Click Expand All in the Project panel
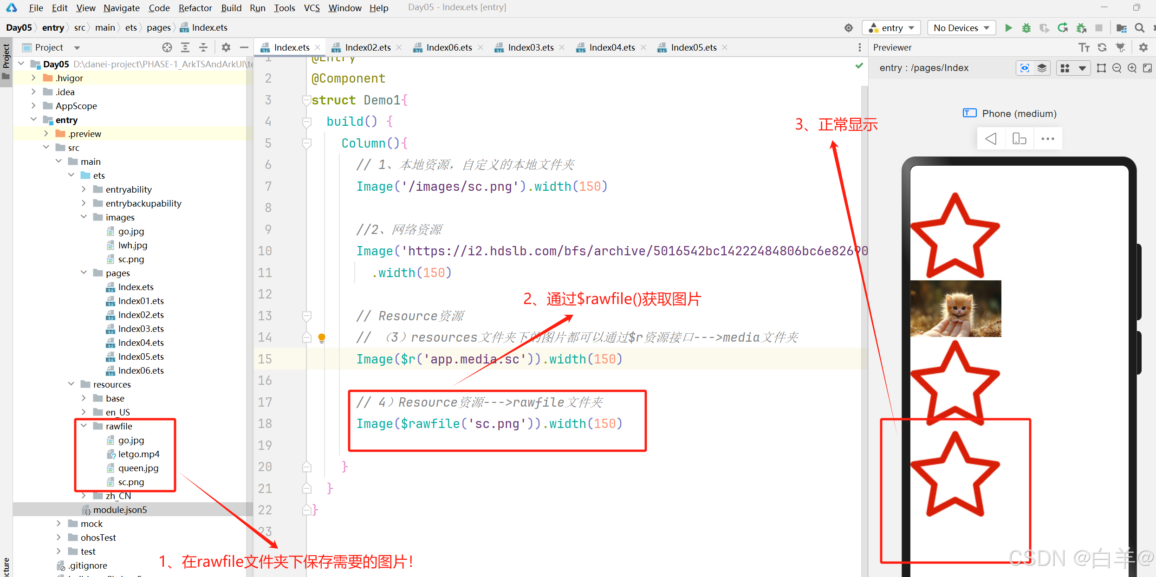The width and height of the screenshot is (1156, 577). coord(185,47)
